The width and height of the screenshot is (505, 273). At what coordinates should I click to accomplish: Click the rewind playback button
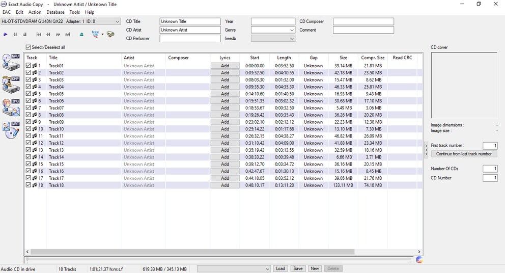pos(48,34)
